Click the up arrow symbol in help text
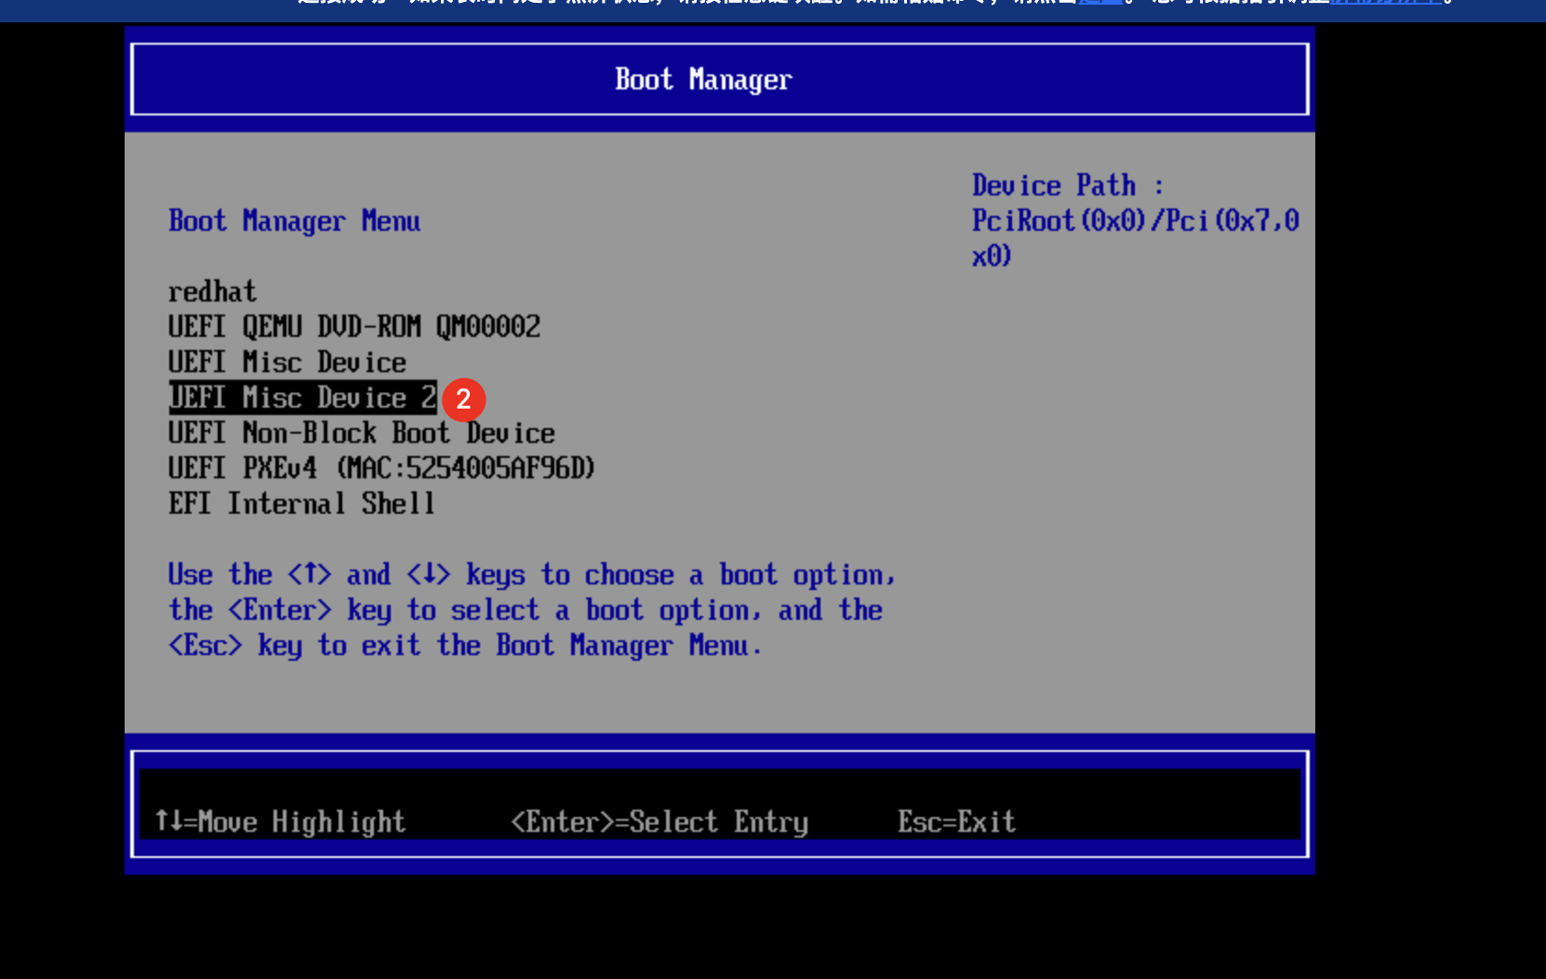1546x979 pixels. (x=310, y=574)
